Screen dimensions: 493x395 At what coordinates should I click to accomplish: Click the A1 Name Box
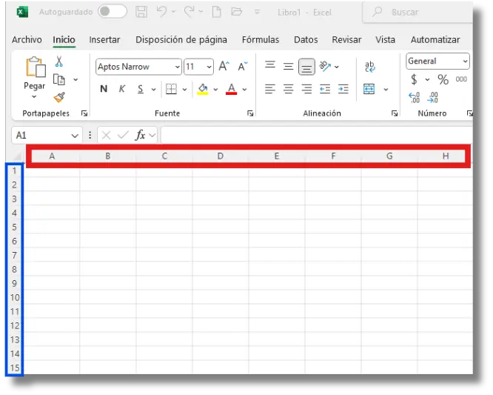click(x=47, y=136)
